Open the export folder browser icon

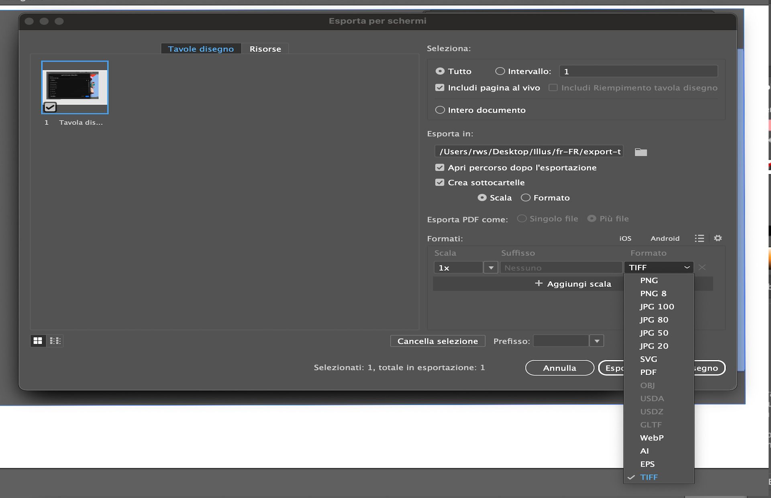coord(640,152)
